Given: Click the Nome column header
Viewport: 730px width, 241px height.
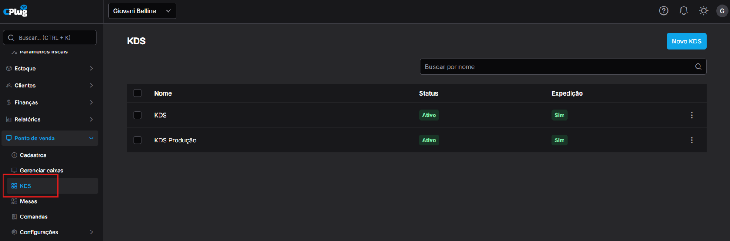Looking at the screenshot, I should point(163,93).
